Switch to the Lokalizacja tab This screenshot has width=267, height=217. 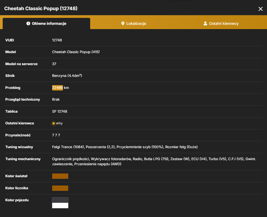[x=133, y=23]
